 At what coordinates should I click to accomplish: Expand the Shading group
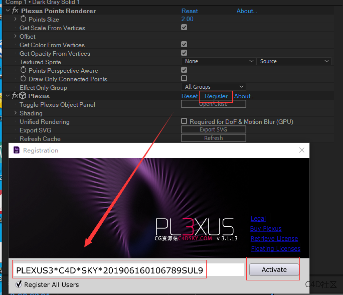coord(15,113)
